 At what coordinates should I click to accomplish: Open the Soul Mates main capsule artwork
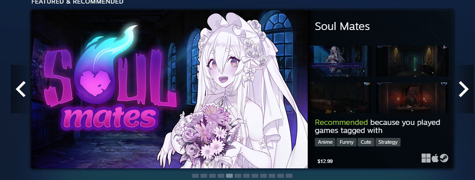[x=170, y=89]
